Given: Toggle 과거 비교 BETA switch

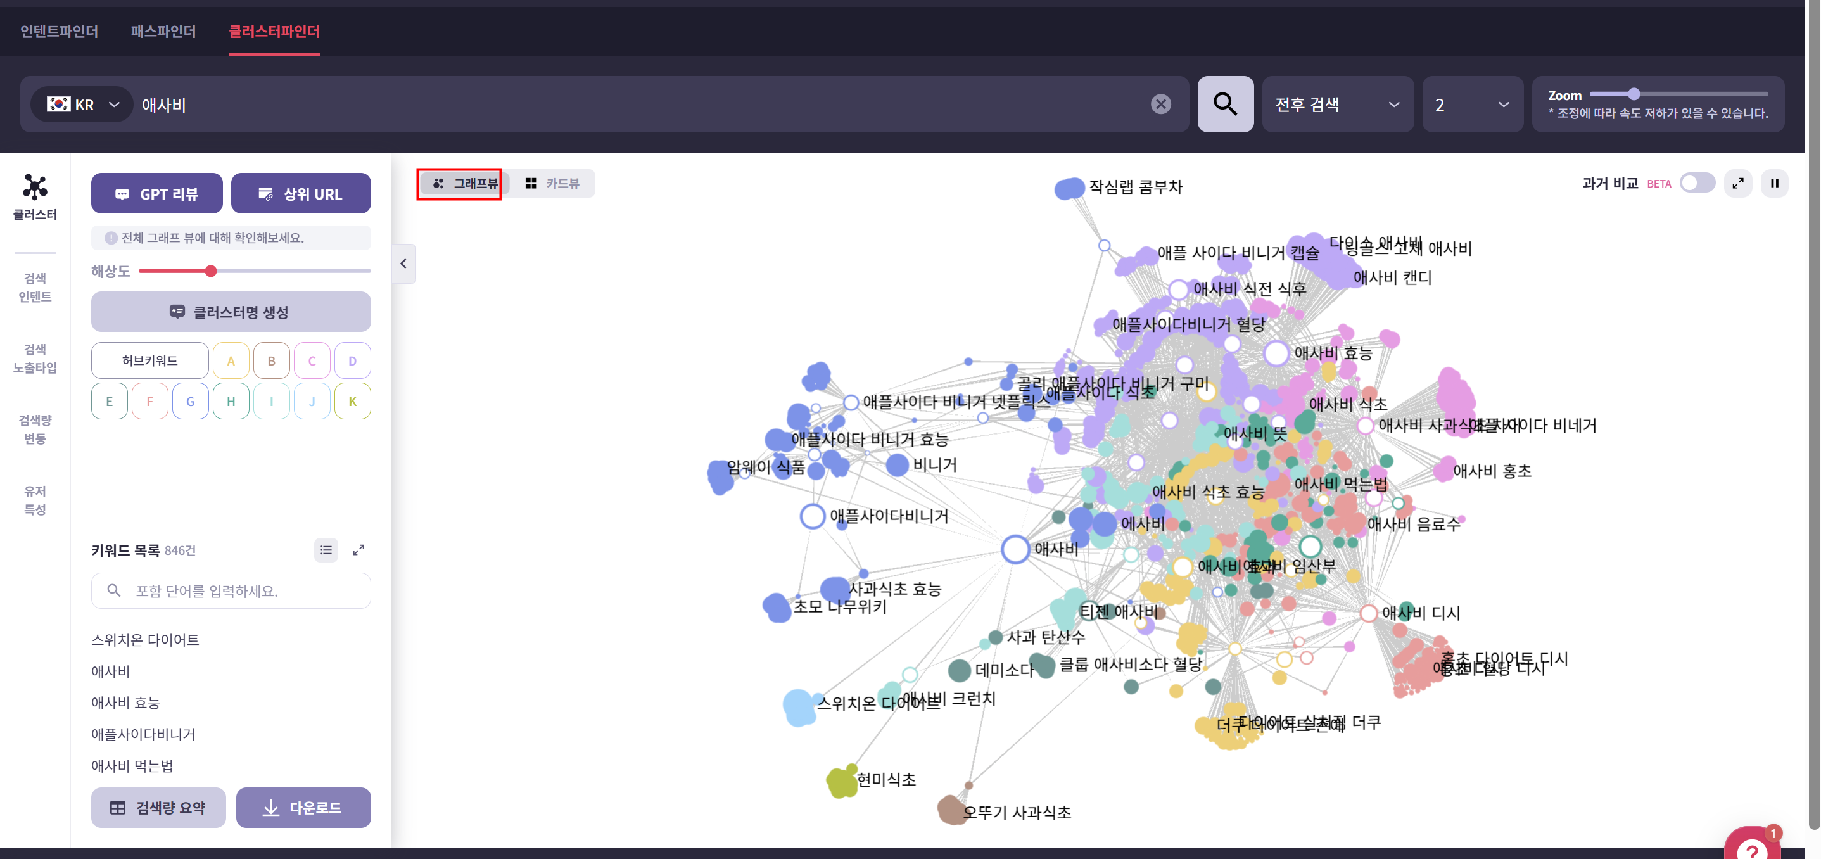Looking at the screenshot, I should pyautogui.click(x=1697, y=184).
